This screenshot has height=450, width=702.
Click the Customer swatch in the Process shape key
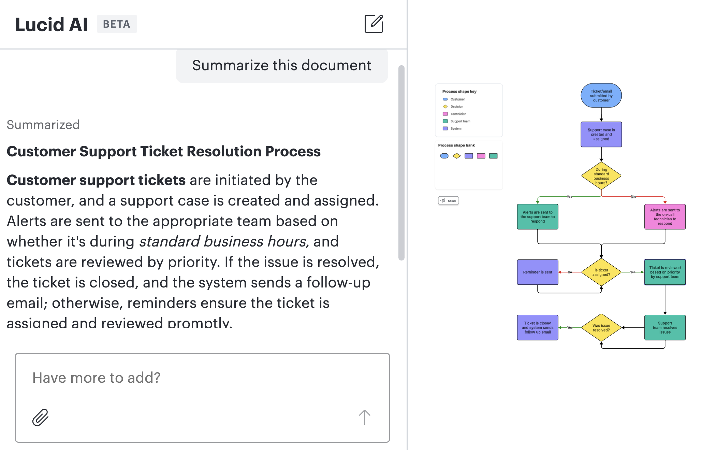pyautogui.click(x=445, y=99)
